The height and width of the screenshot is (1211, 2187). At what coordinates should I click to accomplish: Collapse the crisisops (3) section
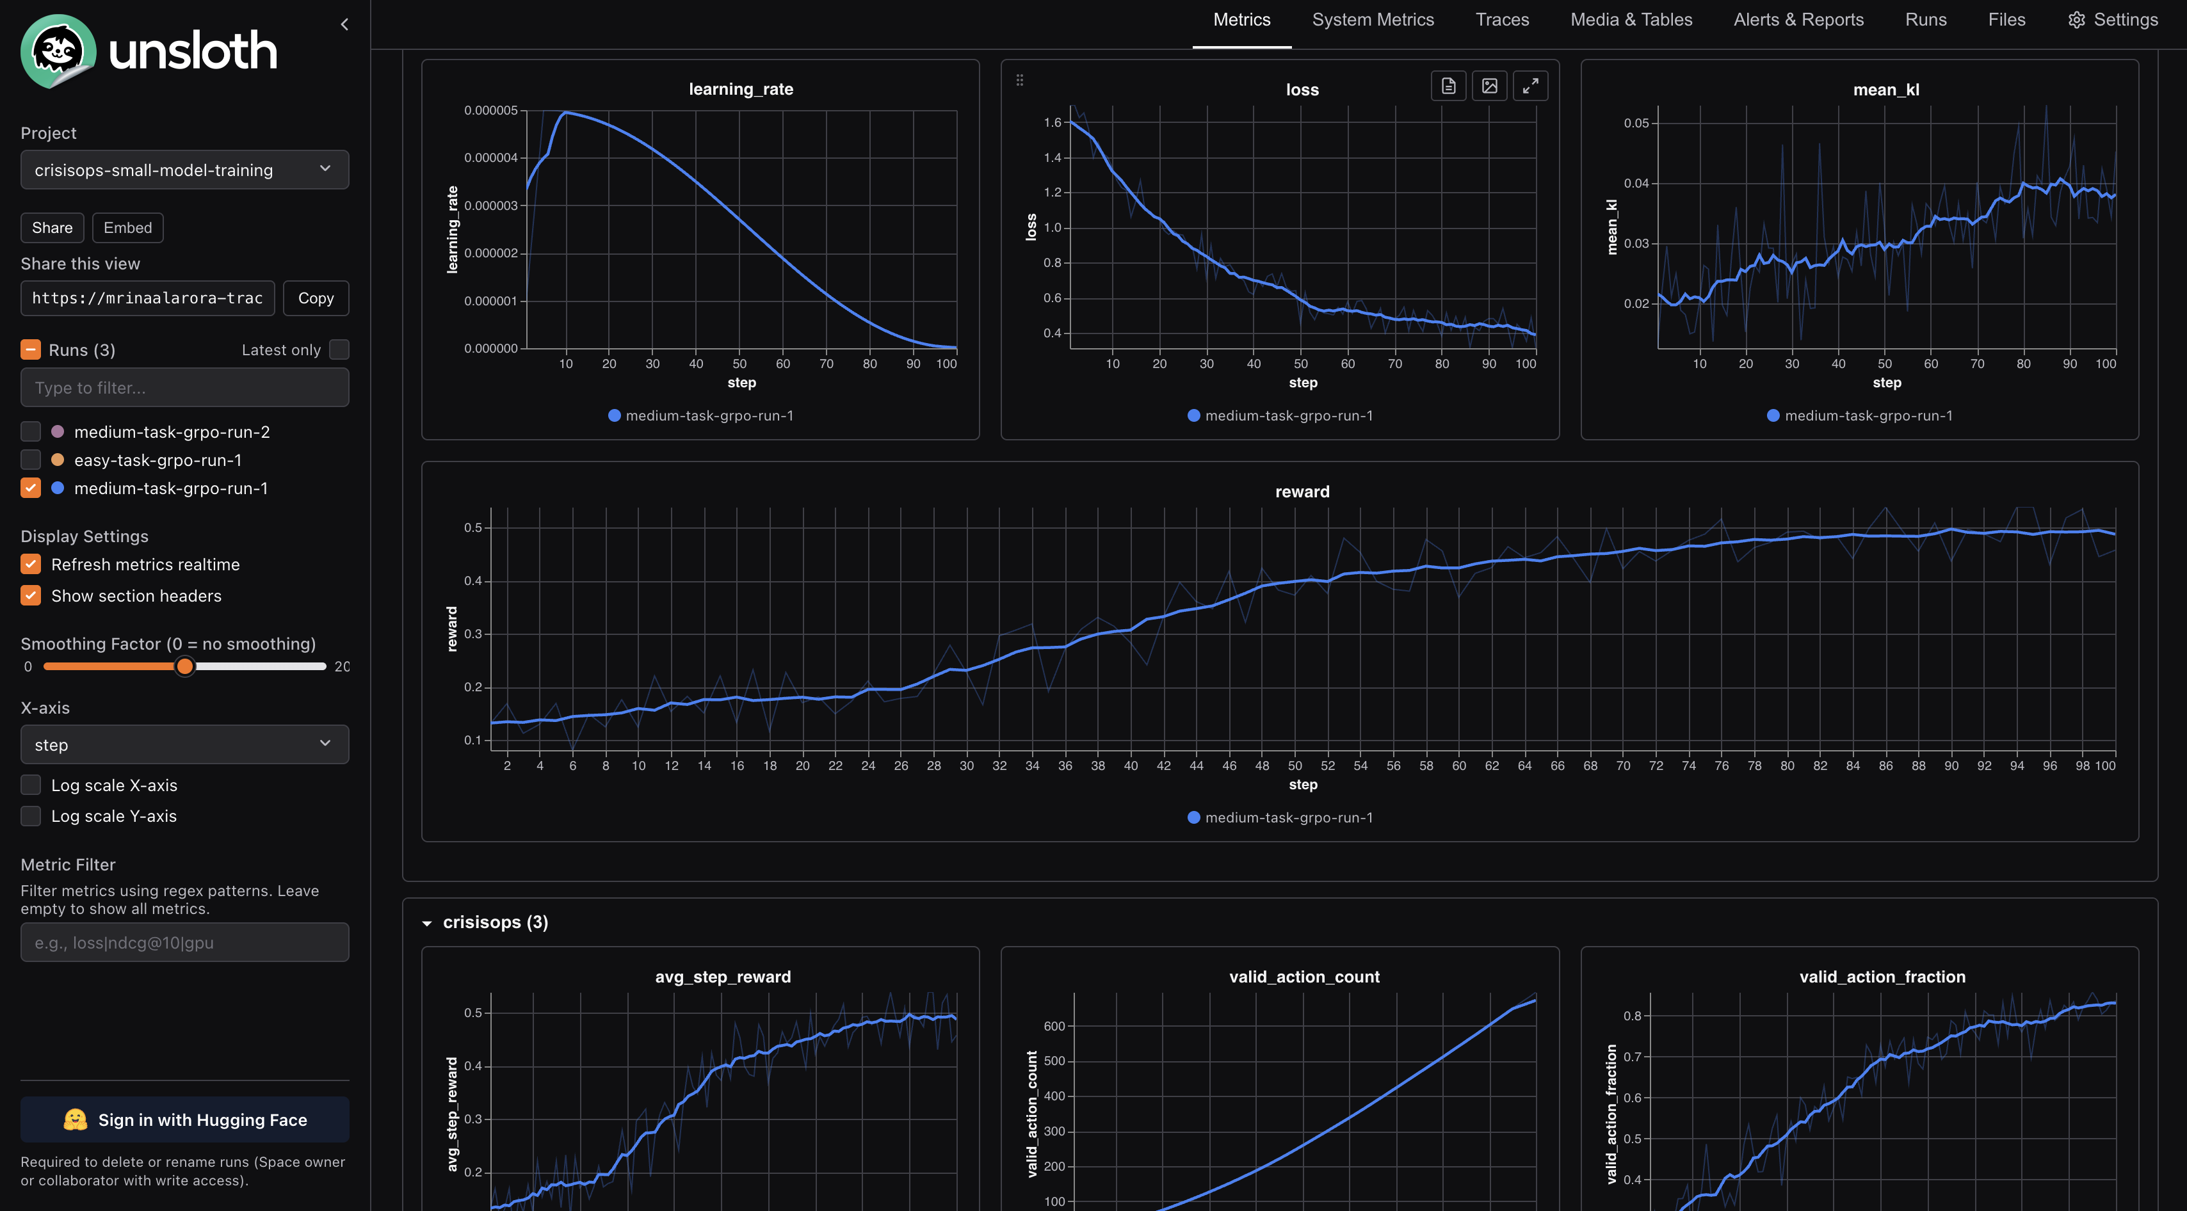click(x=427, y=924)
